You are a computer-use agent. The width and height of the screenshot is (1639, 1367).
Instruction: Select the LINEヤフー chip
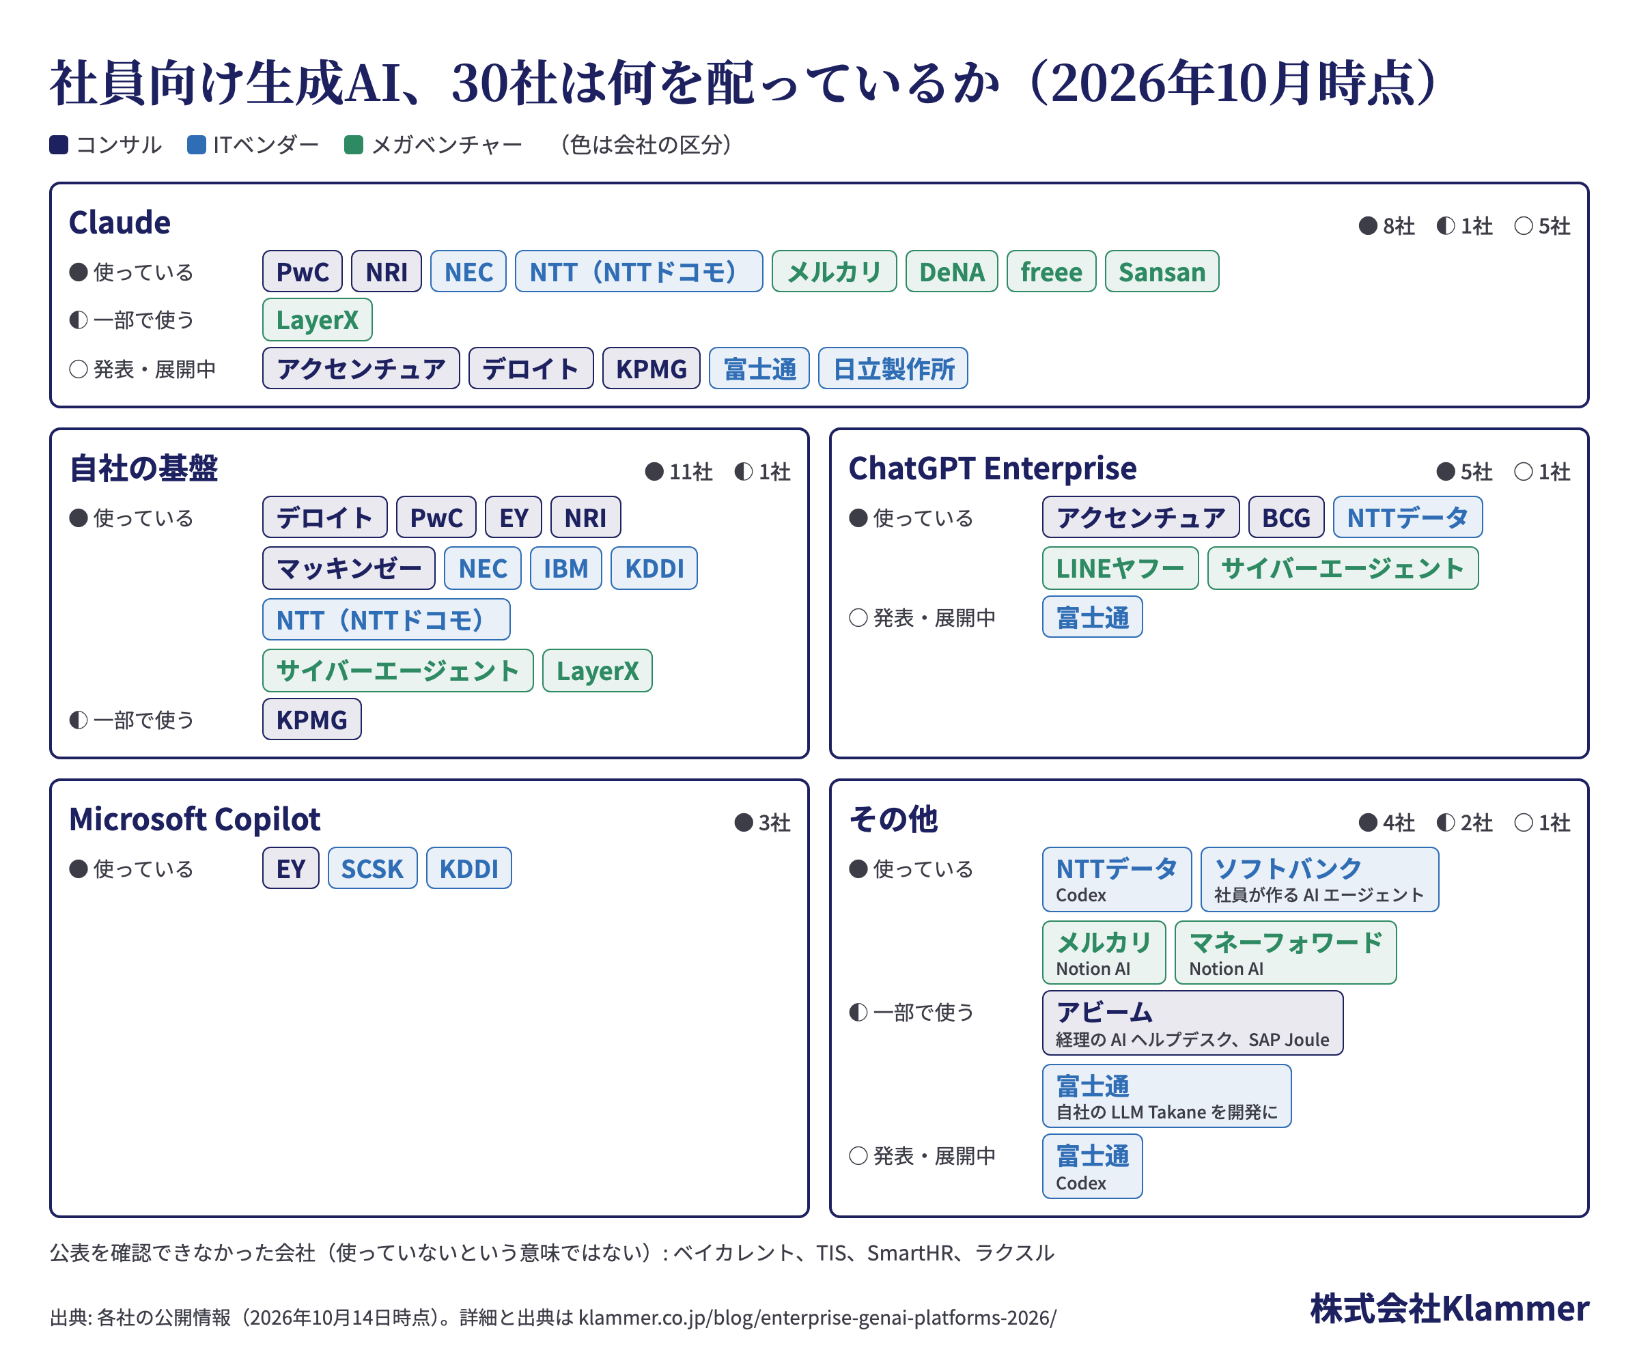(x=1121, y=568)
